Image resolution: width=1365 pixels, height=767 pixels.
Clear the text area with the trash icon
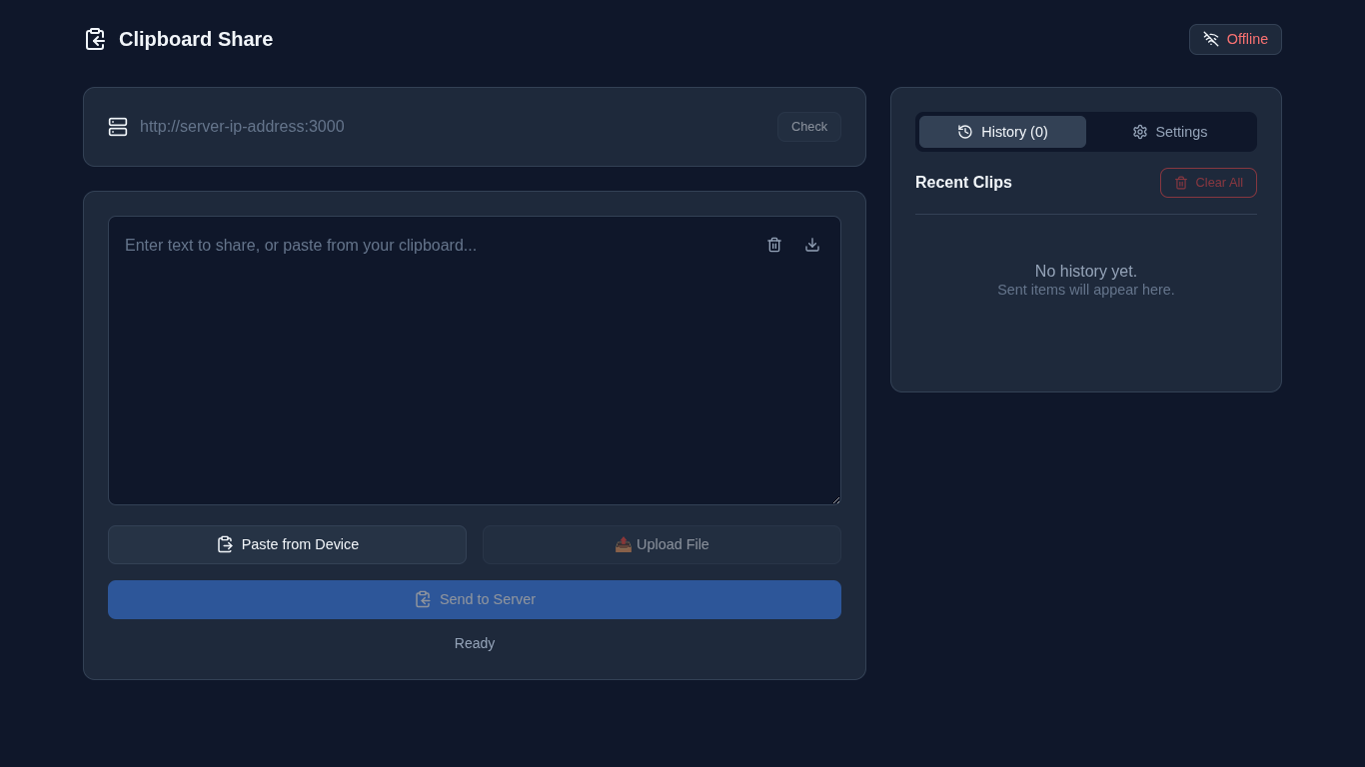click(x=774, y=245)
